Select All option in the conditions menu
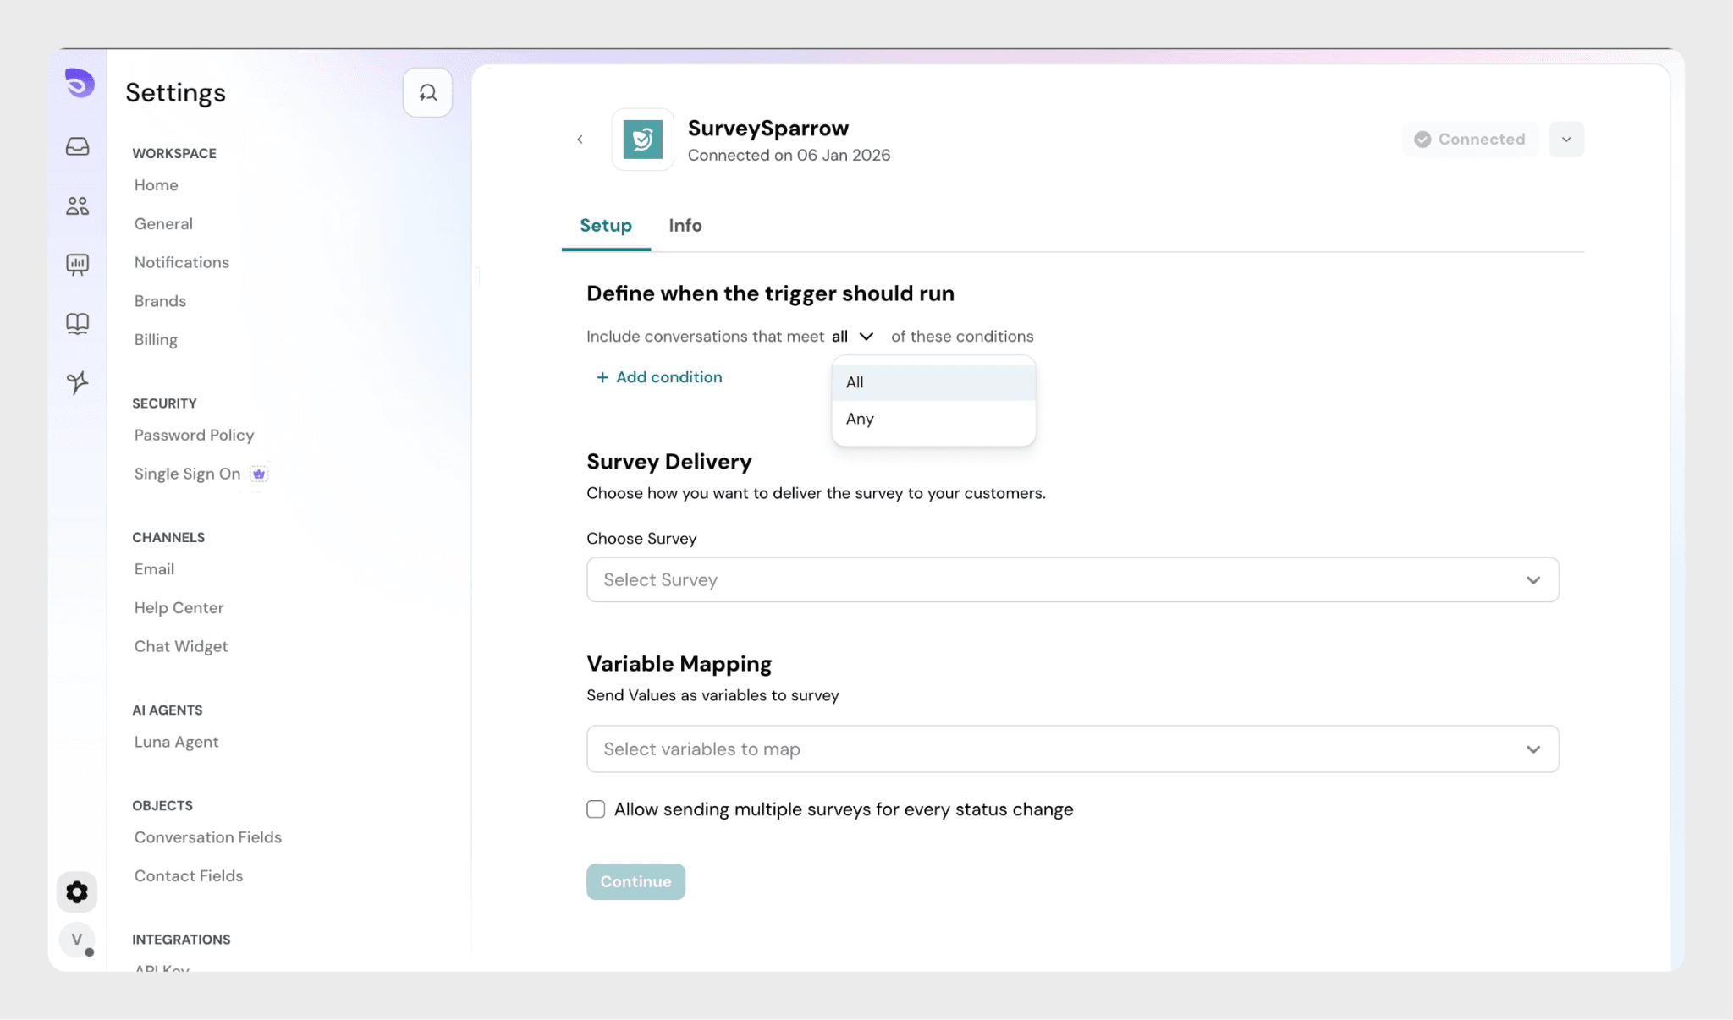 point(855,382)
